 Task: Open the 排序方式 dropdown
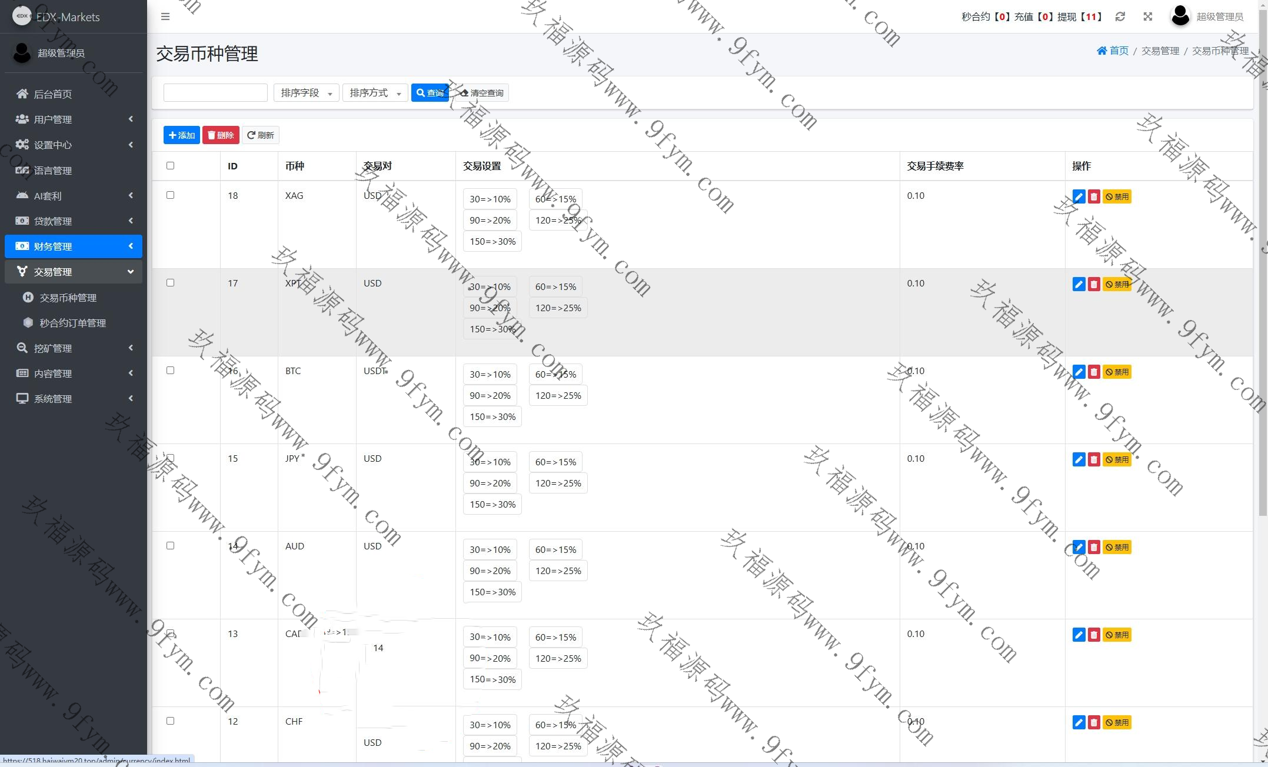375,93
